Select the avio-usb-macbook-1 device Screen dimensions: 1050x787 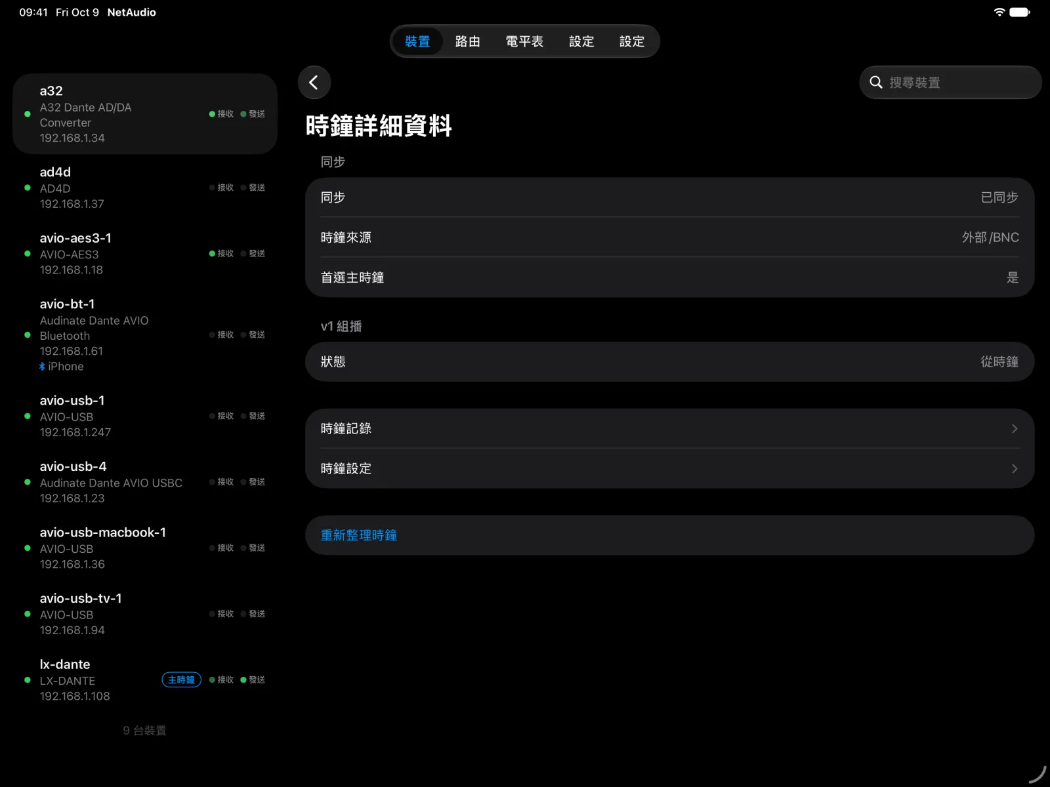pos(145,548)
